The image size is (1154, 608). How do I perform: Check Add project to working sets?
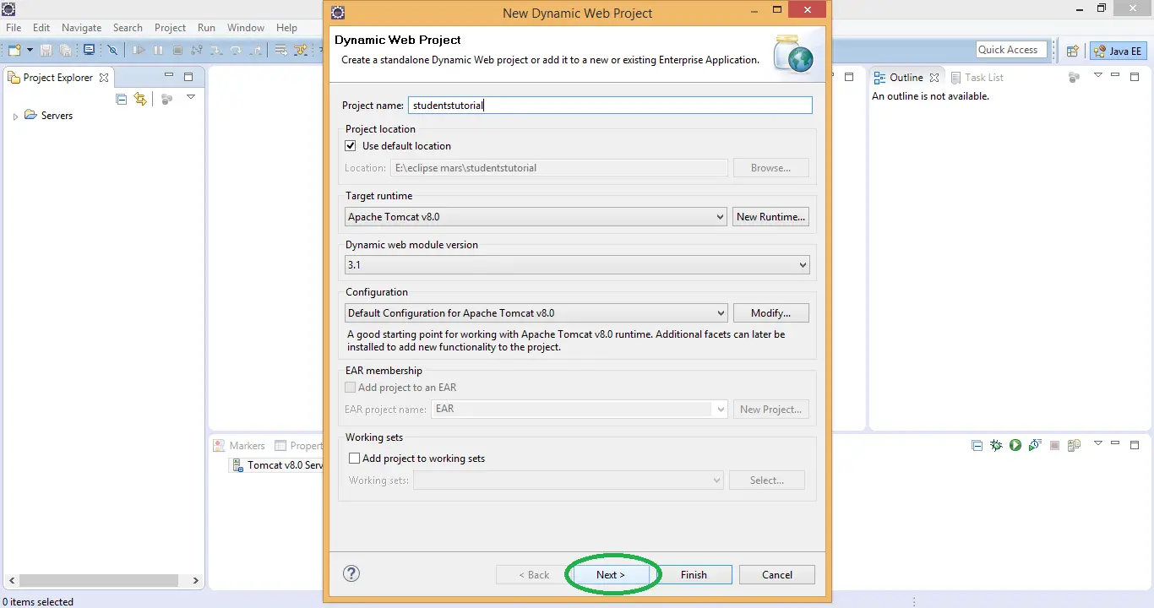355,459
